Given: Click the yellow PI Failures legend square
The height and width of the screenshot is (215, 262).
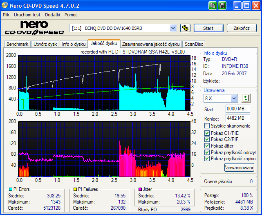Looking at the screenshot, I should 75,190.
